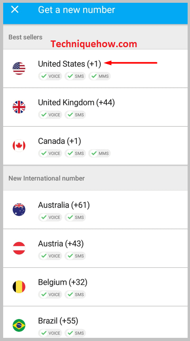Image resolution: width=190 pixels, height=341 pixels.
Task: Tap the SMS badge under Canada
Action: coord(75,153)
